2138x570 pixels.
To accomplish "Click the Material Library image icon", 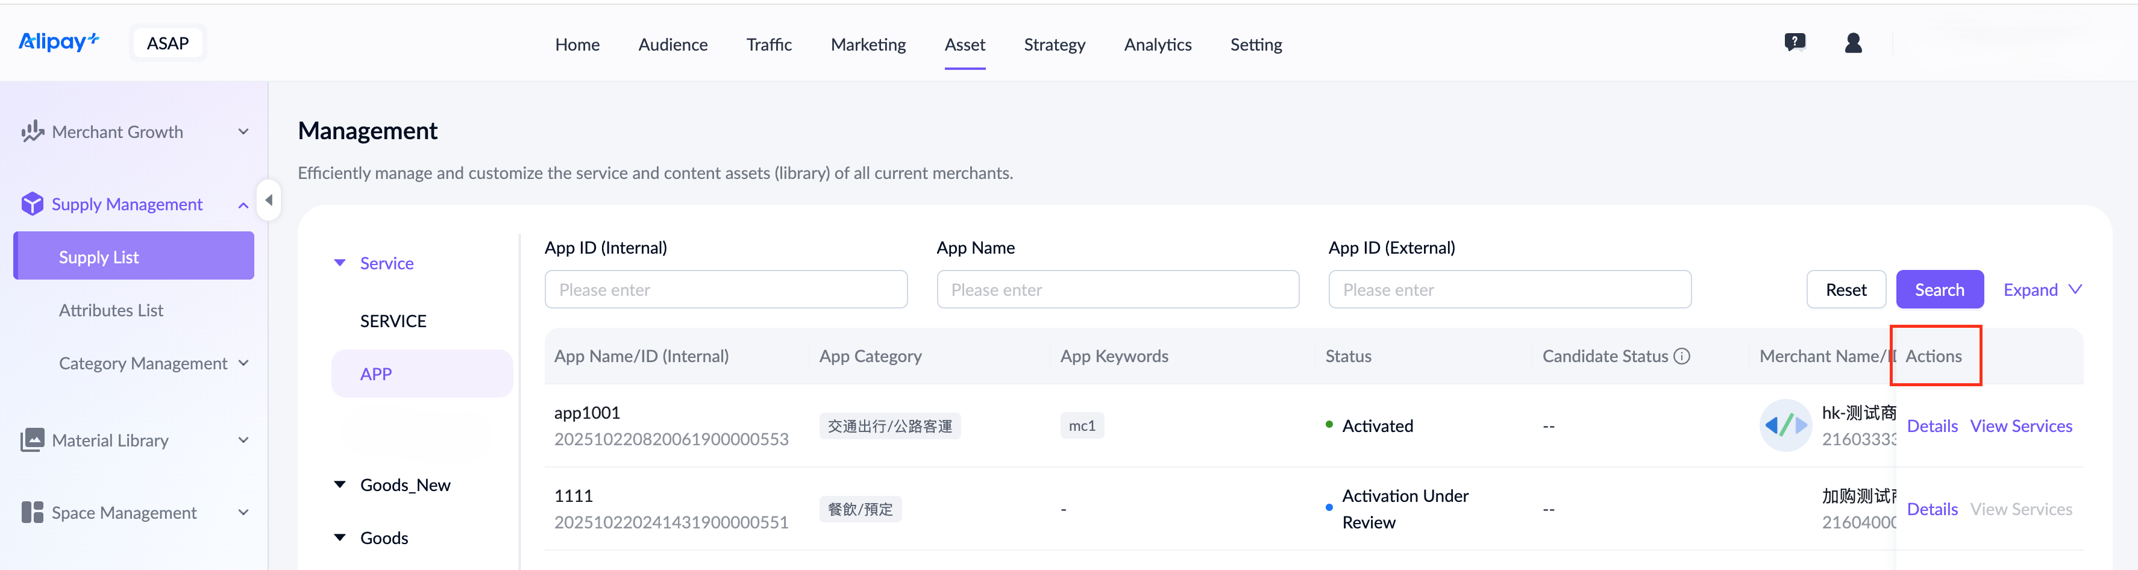I will click(x=33, y=440).
